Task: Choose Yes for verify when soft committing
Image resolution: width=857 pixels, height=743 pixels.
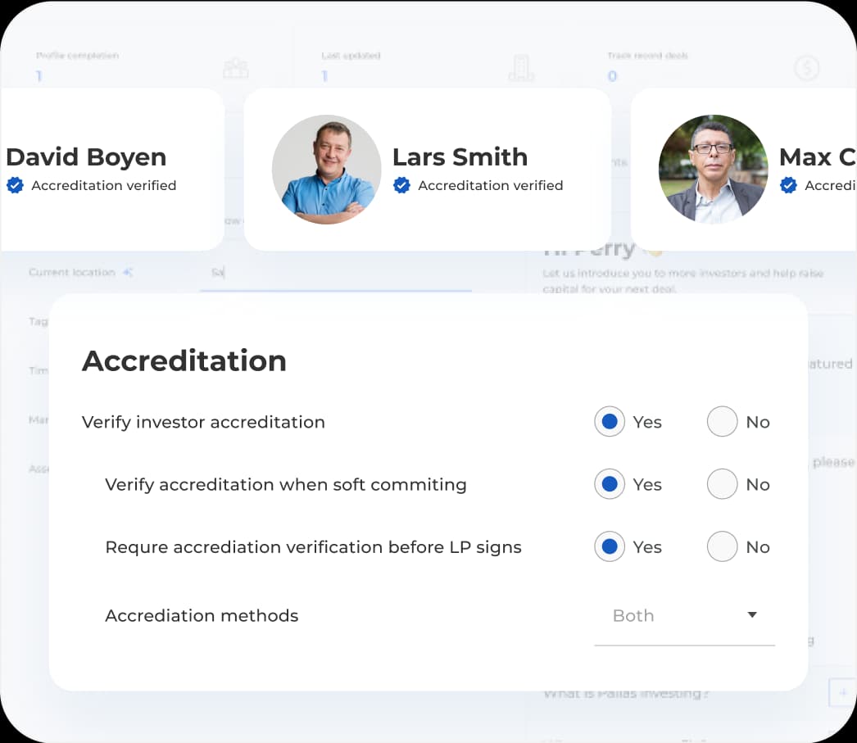Action: coord(609,484)
